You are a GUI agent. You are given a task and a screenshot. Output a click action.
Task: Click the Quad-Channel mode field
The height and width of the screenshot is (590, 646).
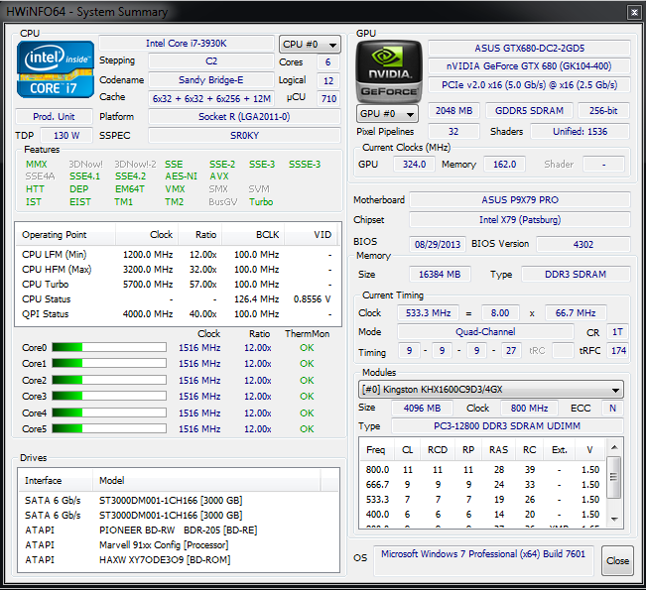(485, 332)
